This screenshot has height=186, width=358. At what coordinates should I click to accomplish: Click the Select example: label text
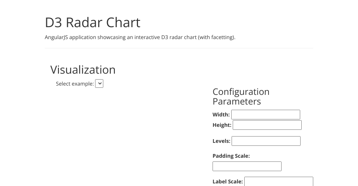coord(75,84)
